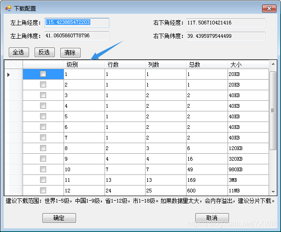Check the checkbox for level 7
Screen dimensions: 281x232
tap(43, 138)
